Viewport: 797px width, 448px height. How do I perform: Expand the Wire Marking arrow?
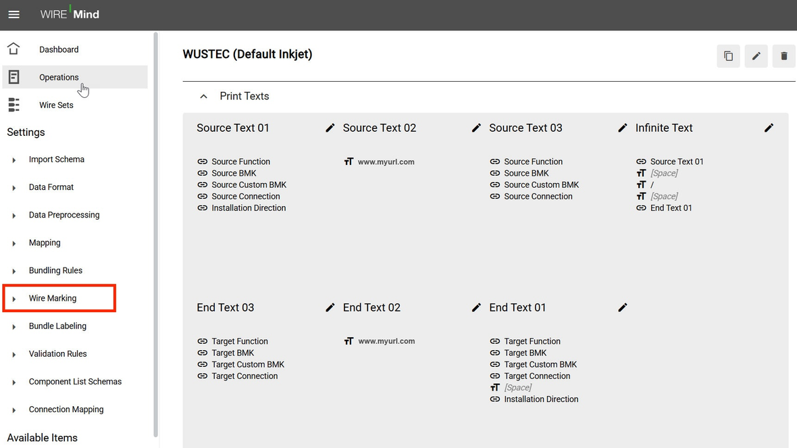14,299
